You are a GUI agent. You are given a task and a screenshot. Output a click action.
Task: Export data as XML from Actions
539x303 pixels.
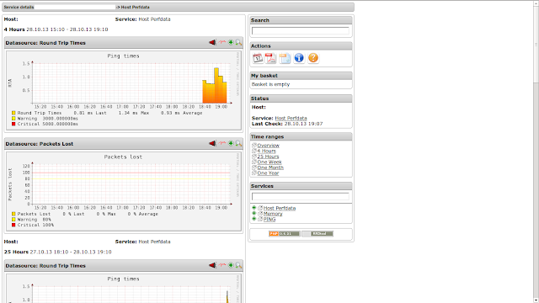point(285,58)
